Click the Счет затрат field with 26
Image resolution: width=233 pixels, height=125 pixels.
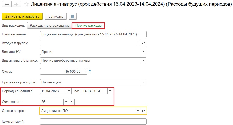(52, 102)
